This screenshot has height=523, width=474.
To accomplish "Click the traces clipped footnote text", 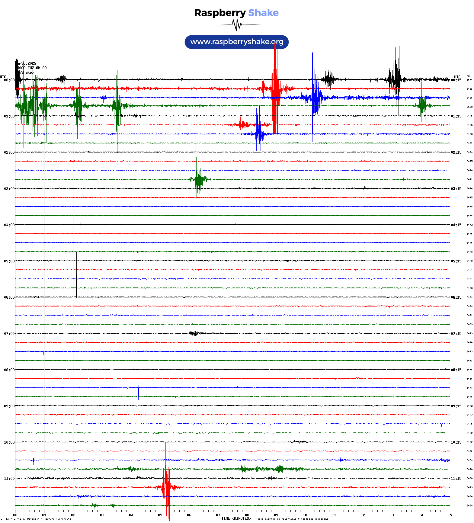I will coord(291,519).
